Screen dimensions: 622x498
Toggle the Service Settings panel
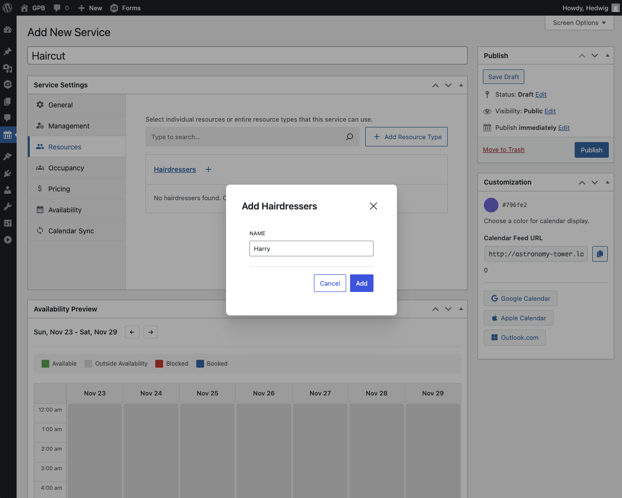click(461, 85)
